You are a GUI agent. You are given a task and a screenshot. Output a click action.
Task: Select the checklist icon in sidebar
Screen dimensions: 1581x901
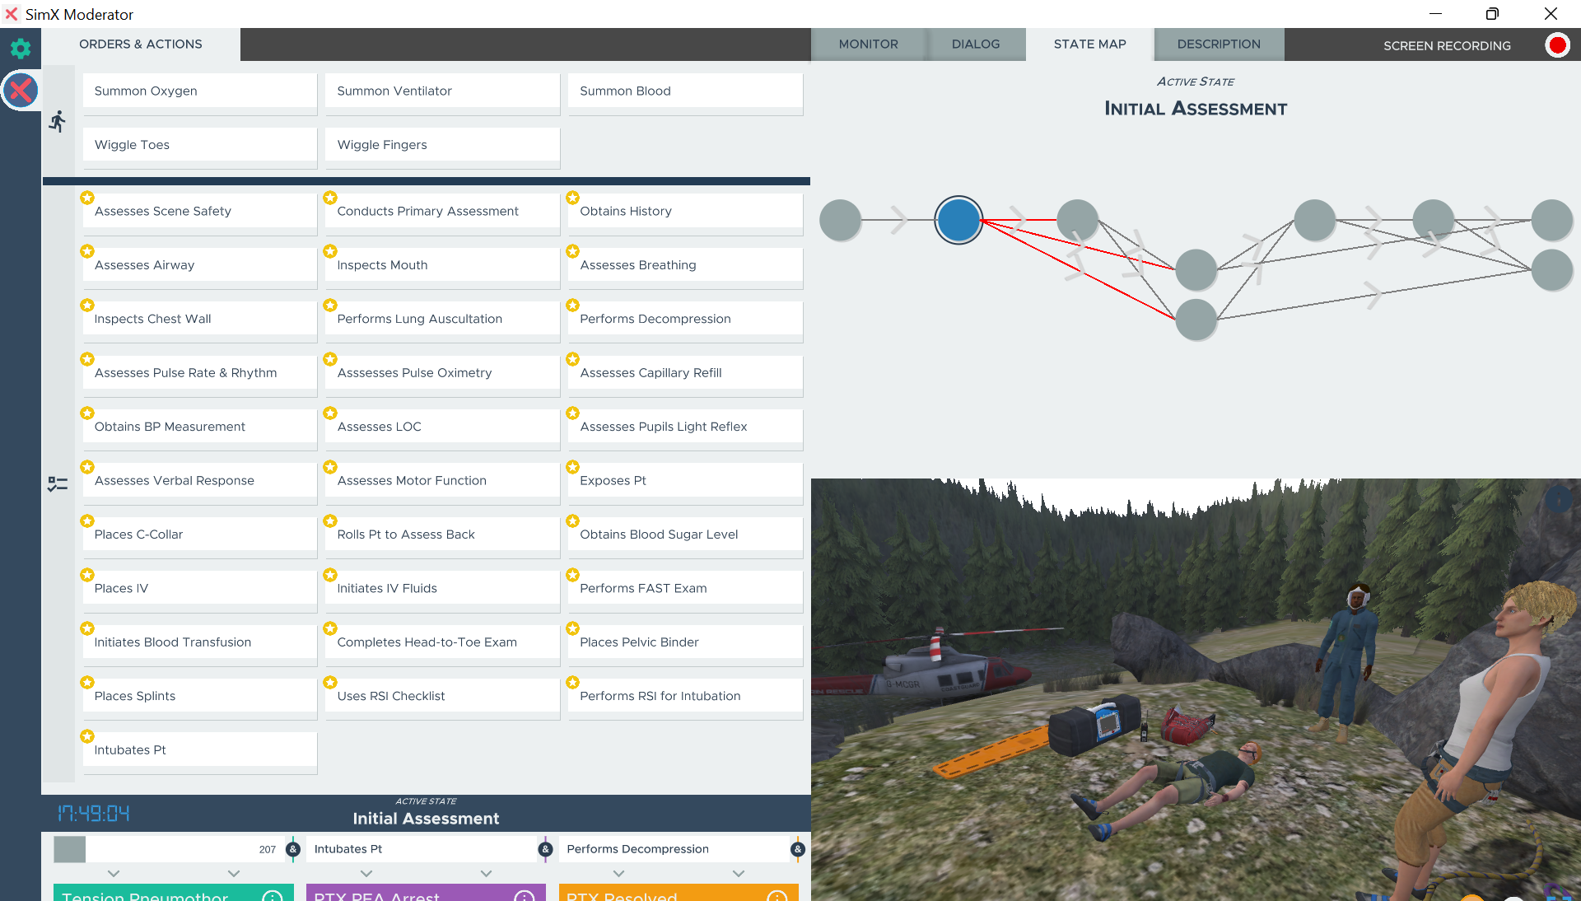58,484
